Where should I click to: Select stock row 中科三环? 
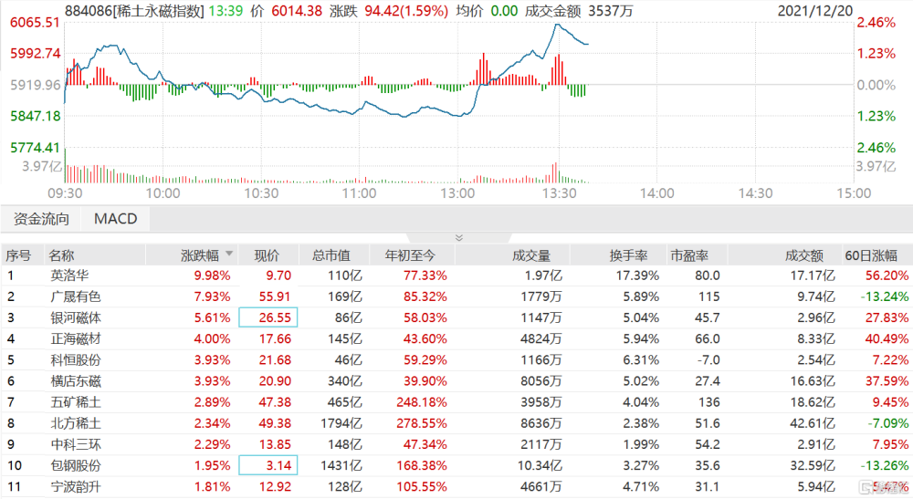(456, 444)
